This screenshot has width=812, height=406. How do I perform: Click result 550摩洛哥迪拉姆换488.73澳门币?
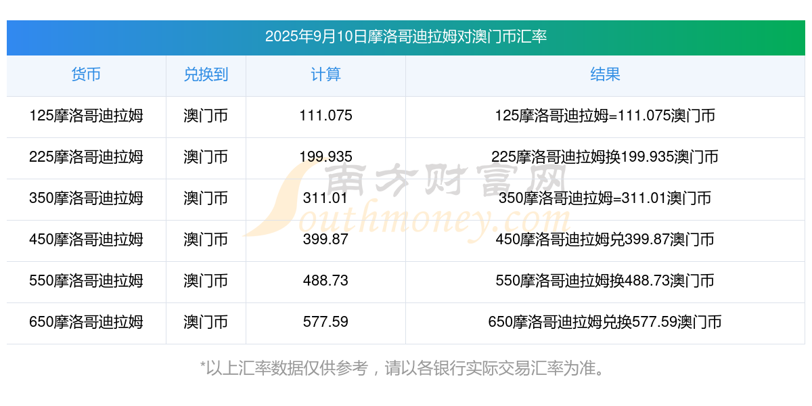click(605, 281)
